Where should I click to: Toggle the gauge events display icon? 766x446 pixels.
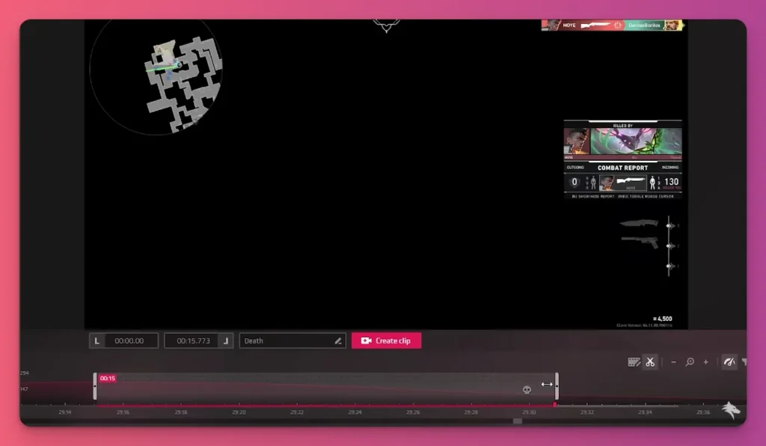coord(729,361)
